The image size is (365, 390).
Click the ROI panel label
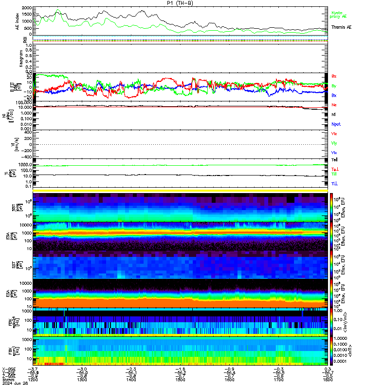click(25, 39)
